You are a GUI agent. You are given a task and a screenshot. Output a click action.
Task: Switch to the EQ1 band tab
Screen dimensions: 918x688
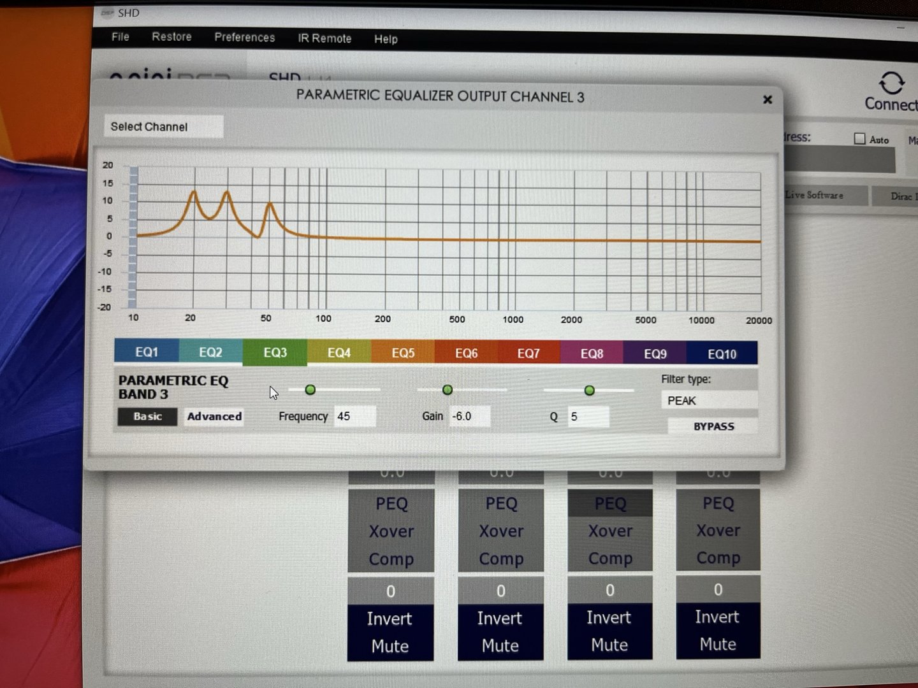pyautogui.click(x=147, y=352)
